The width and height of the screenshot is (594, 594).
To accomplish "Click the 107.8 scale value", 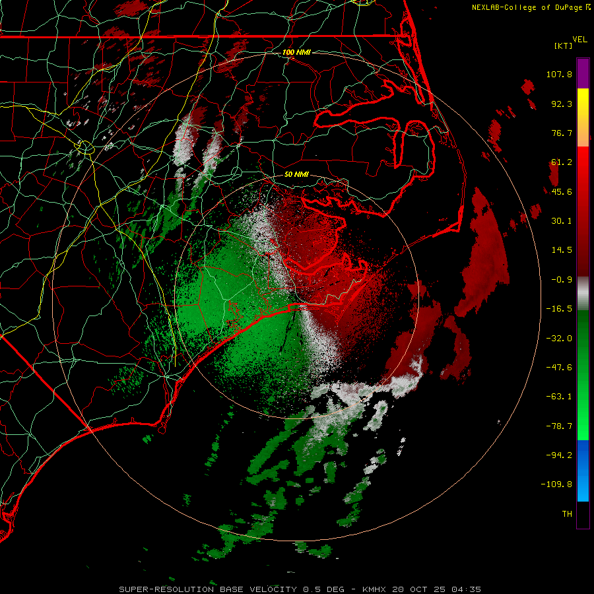I will (x=559, y=74).
